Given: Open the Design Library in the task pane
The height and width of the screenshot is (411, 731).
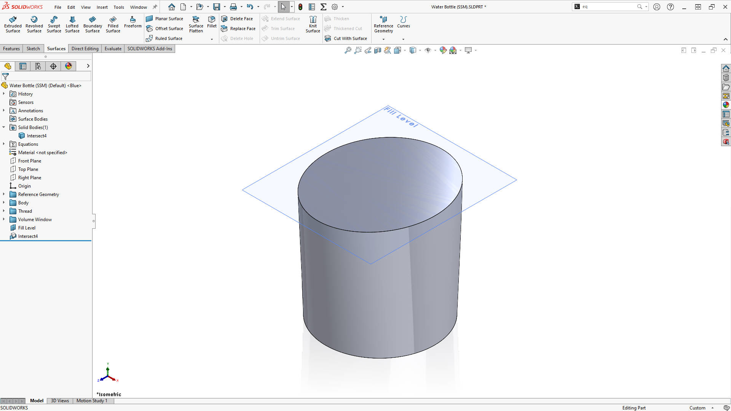Looking at the screenshot, I should pos(726,77).
